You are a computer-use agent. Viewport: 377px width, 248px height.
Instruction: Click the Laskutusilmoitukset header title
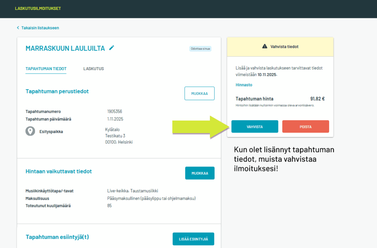(x=38, y=8)
